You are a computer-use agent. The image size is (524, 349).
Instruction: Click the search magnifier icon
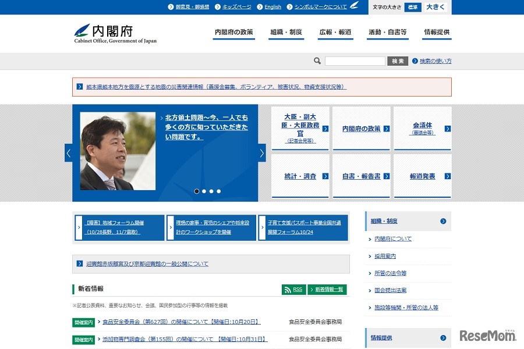[317, 60]
